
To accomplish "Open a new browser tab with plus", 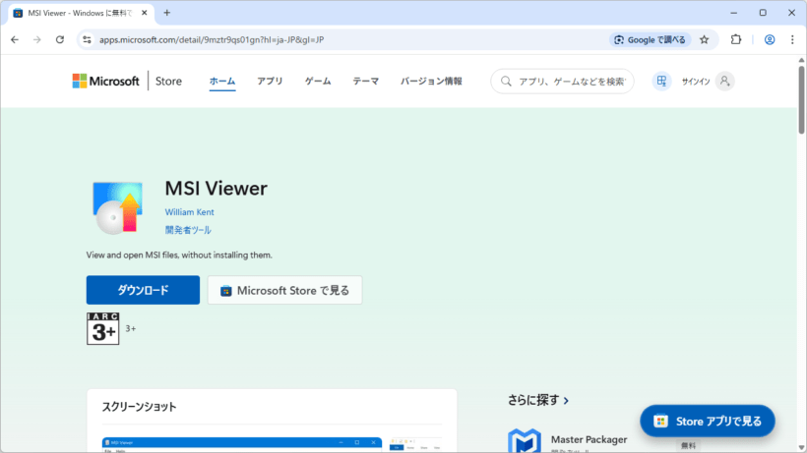I will 166,13.
